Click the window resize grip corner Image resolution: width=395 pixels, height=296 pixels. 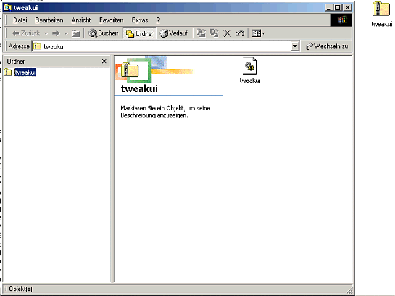point(350,290)
